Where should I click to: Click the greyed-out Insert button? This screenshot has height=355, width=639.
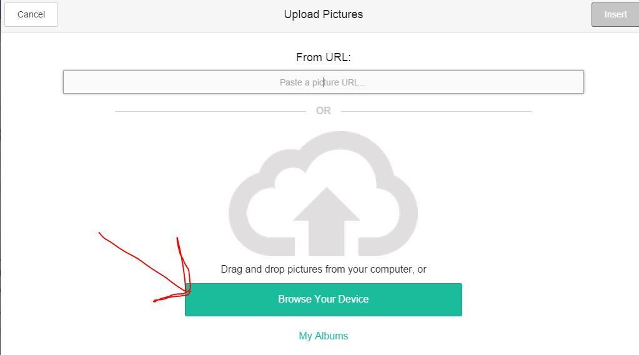click(x=615, y=14)
